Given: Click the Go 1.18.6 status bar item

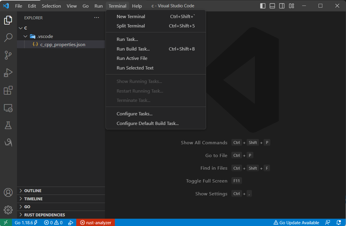Looking at the screenshot, I should [26, 222].
